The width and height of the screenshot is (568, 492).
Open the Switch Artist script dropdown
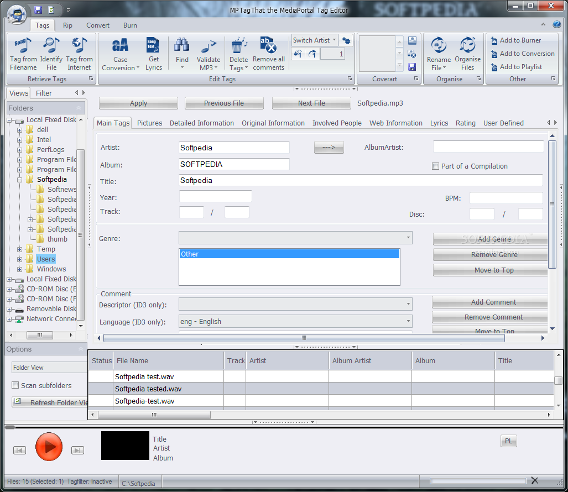335,40
